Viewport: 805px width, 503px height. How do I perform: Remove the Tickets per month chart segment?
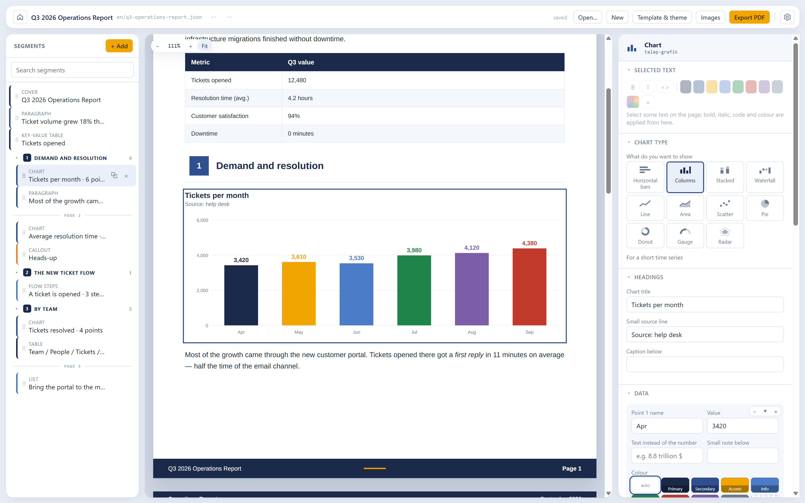126,176
